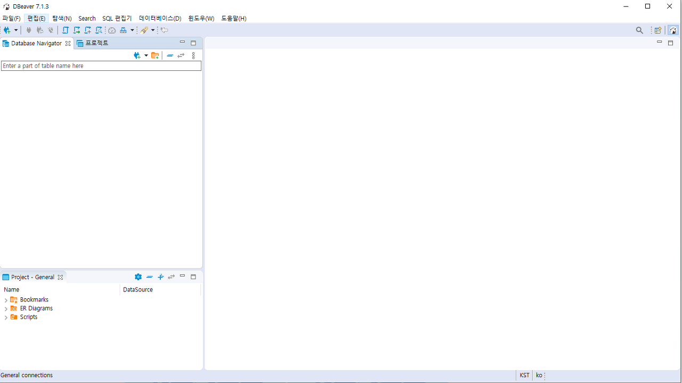Open the Dashboard gauge icon in toolbar
Viewport: 682px width, 383px height.
pos(112,30)
